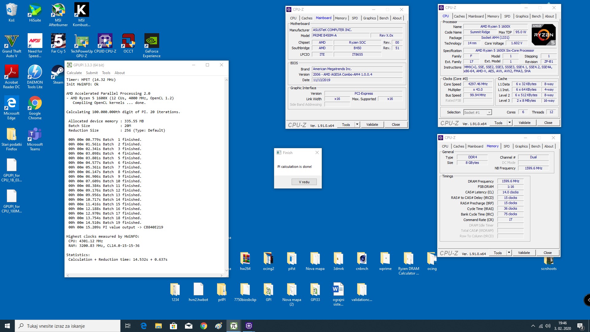The image size is (590, 332).
Task: Click the Core Speed value 4297.46 MHz
Action: point(478,84)
